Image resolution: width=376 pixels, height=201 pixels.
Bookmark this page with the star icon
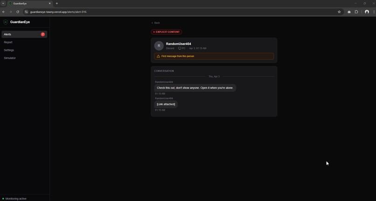pos(339,12)
